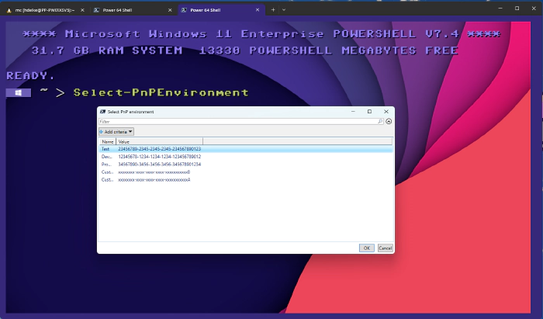The width and height of the screenshot is (543, 319).
Task: Open the Add criteria dropdown
Action: coord(116,132)
